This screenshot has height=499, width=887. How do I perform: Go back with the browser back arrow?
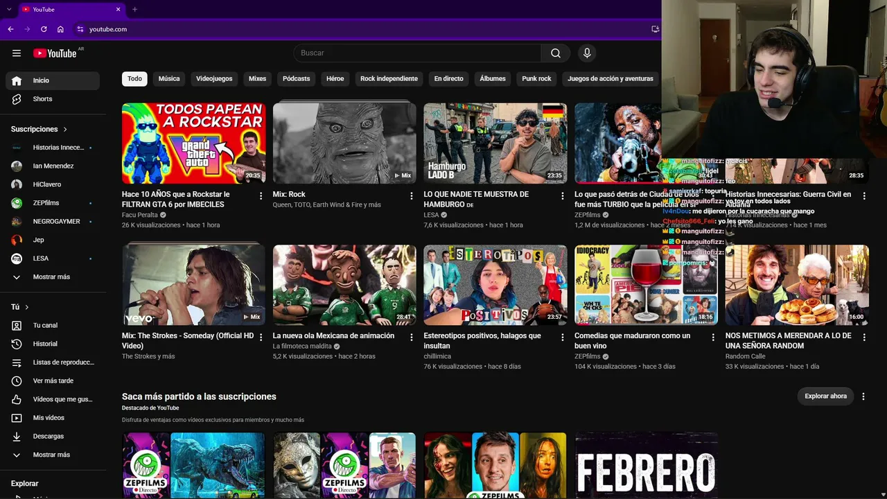click(x=10, y=29)
